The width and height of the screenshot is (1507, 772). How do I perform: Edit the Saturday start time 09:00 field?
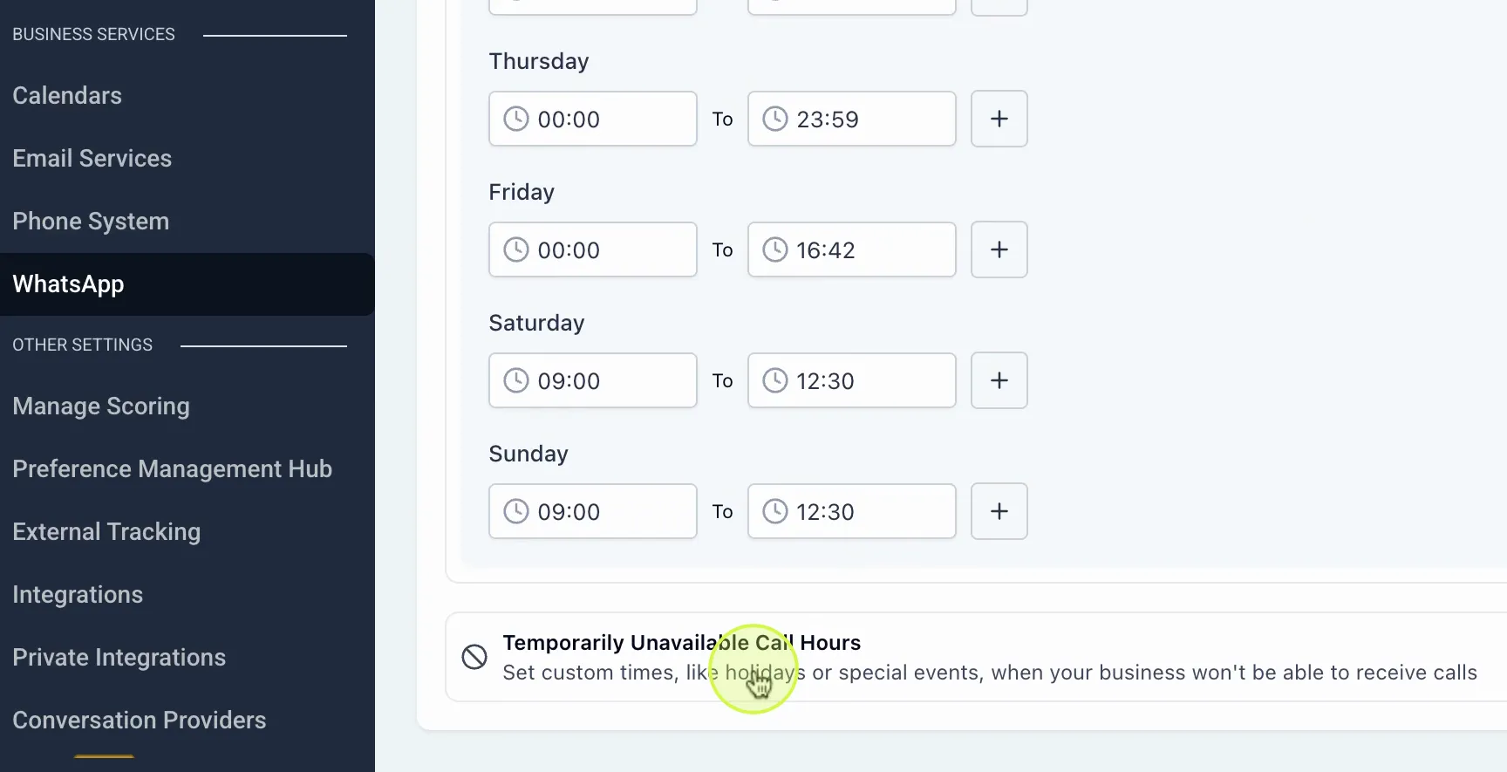(593, 380)
